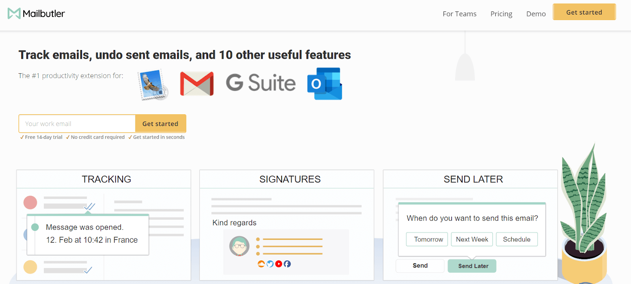Image resolution: width=631 pixels, height=284 pixels.
Task: Click 'Message was opened.' text
Action: point(85,227)
